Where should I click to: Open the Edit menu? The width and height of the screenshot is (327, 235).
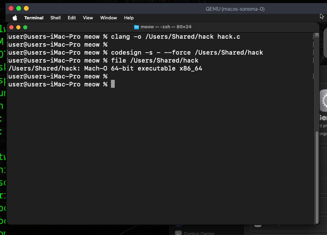[x=72, y=18]
